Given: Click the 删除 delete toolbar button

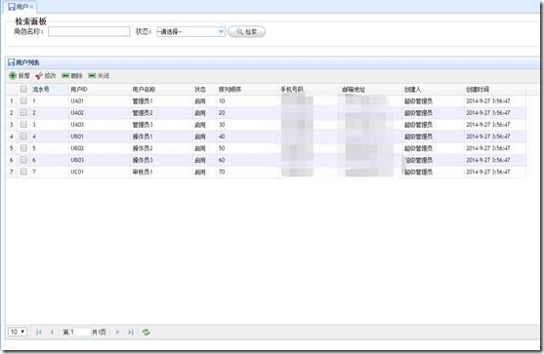Looking at the screenshot, I should coord(72,75).
